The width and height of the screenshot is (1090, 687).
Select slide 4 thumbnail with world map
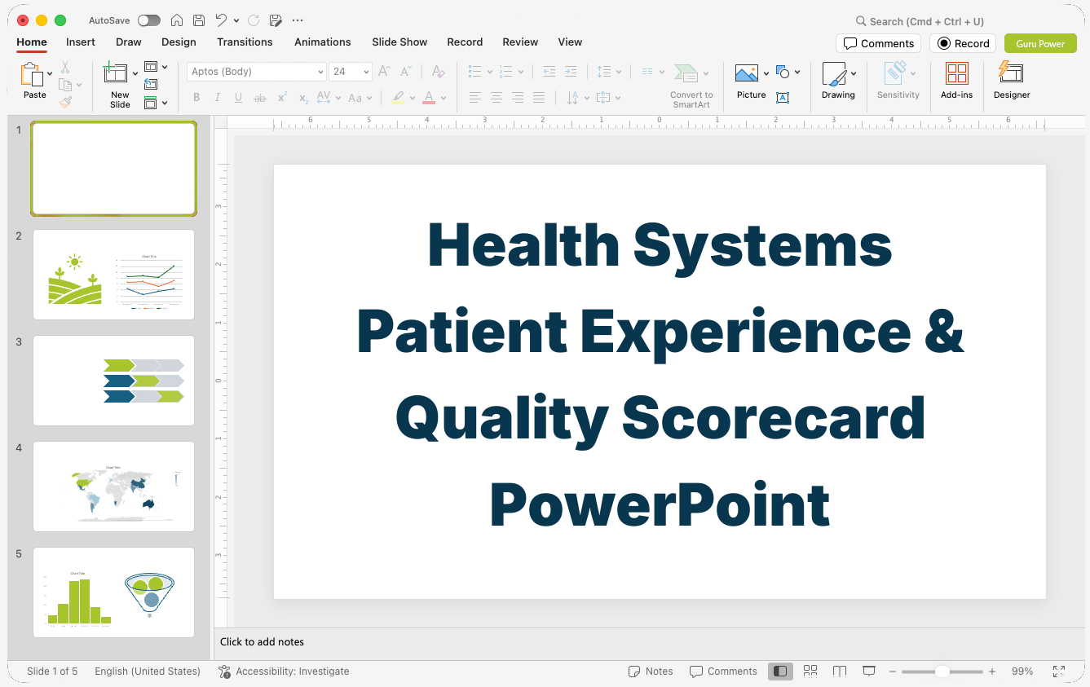click(114, 487)
